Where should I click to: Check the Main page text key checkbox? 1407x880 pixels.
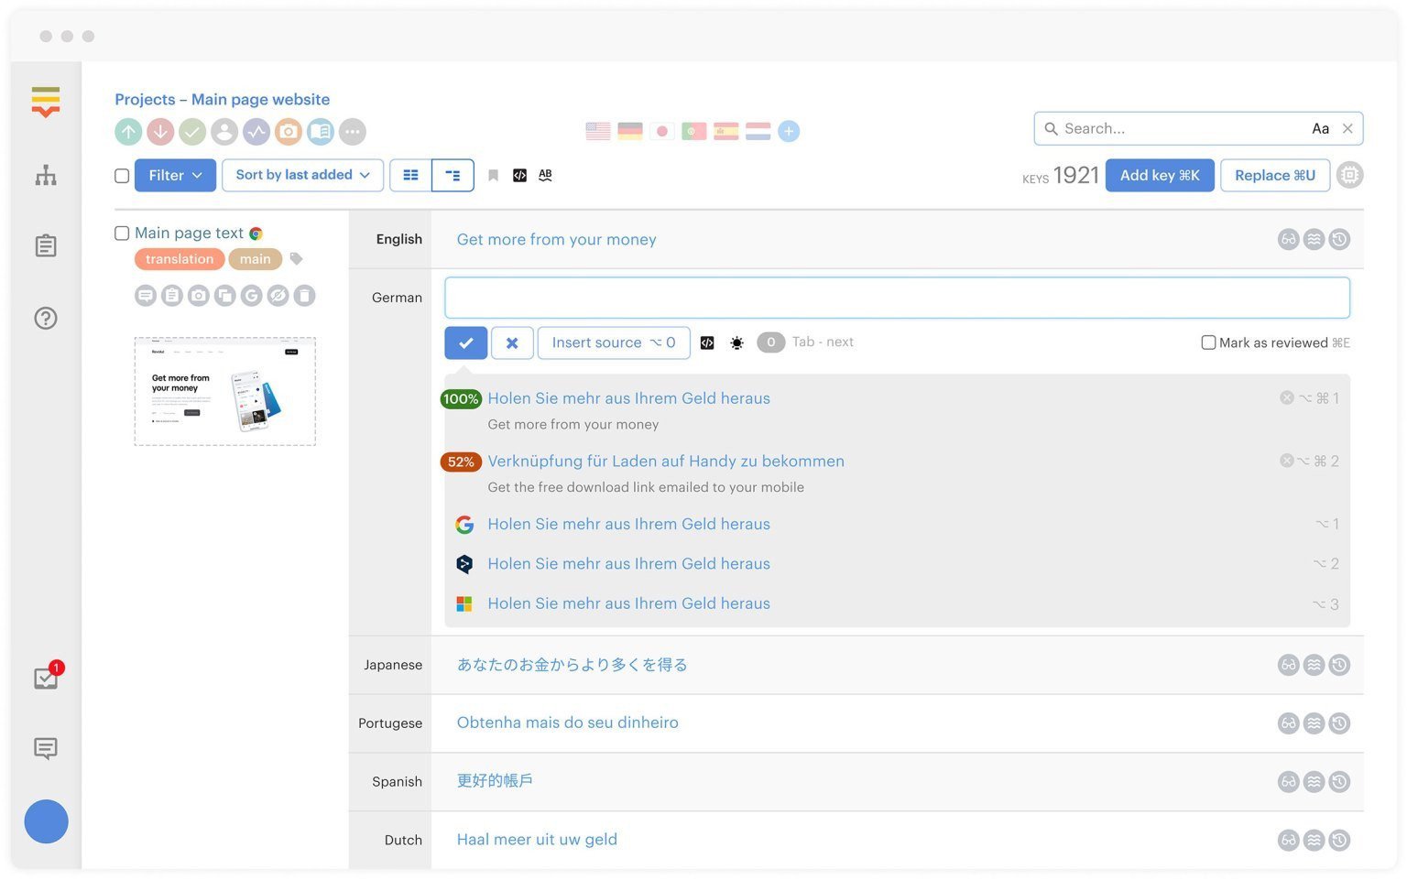point(122,234)
